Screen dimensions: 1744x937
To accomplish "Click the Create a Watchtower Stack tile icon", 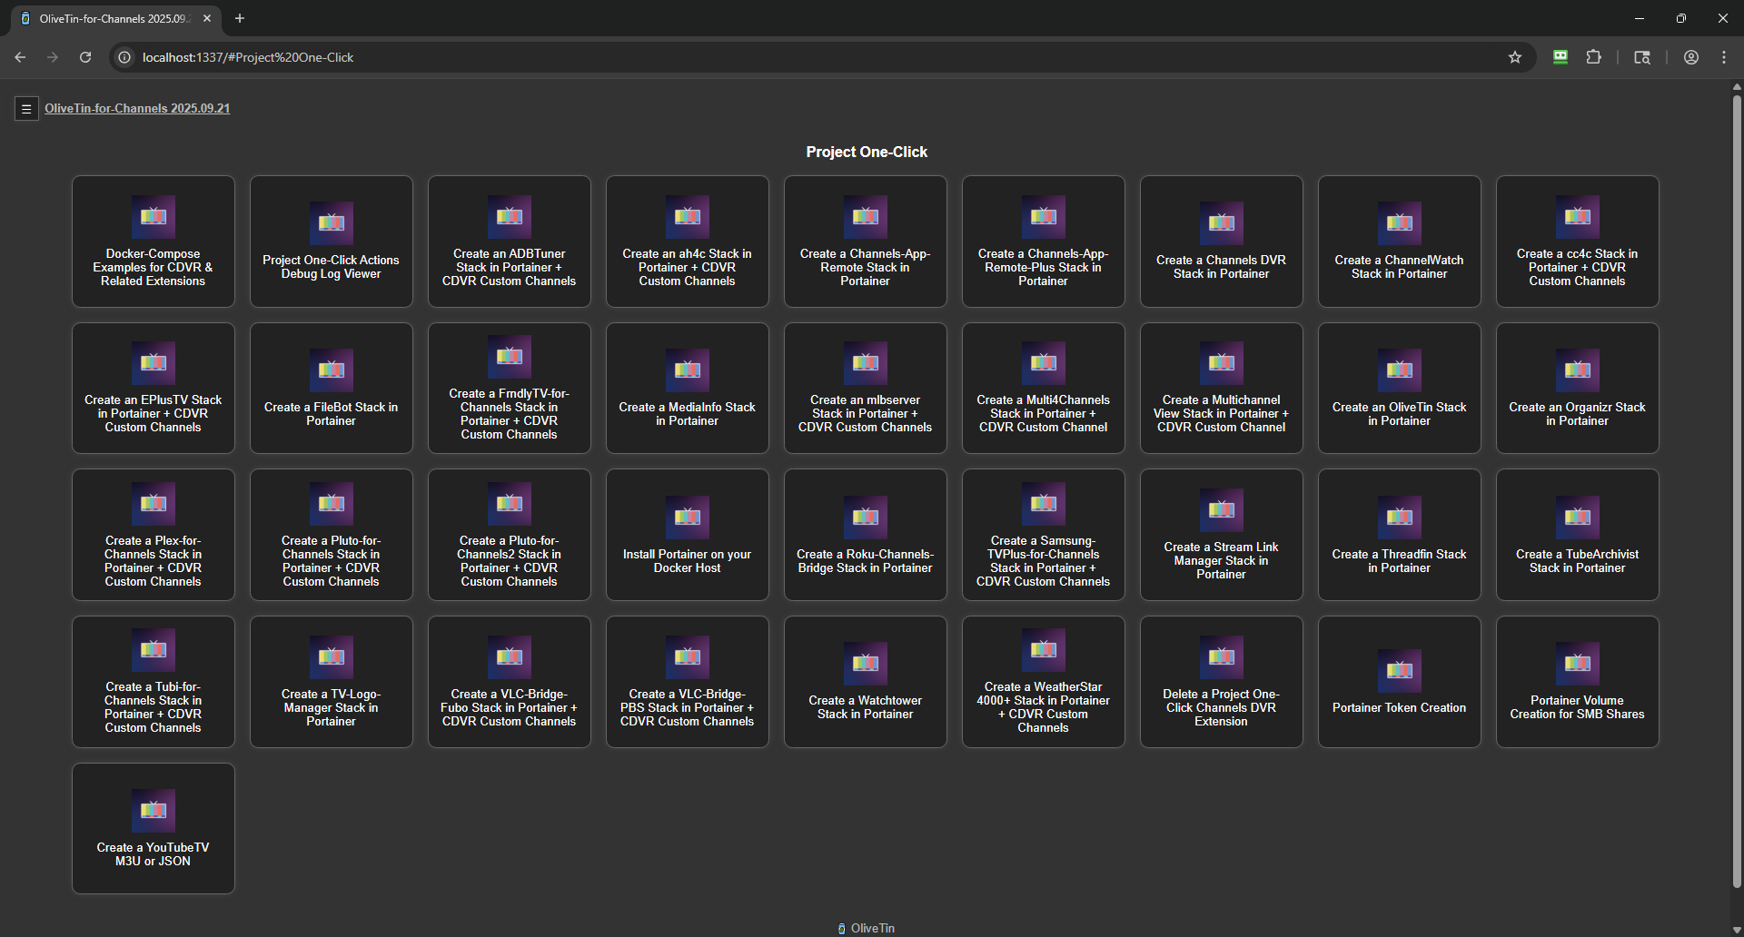I will 866,664.
